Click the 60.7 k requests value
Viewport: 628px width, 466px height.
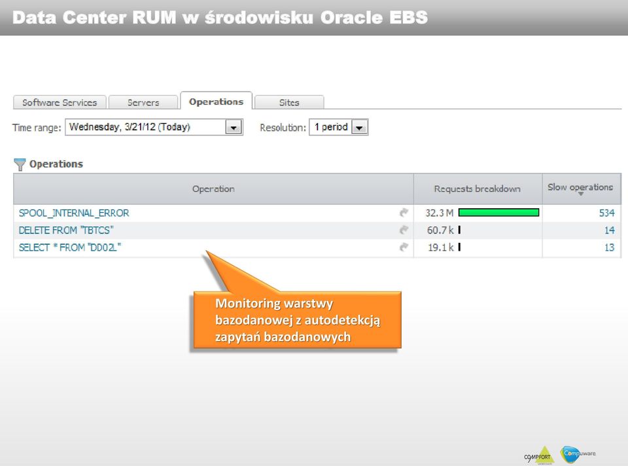[x=440, y=230]
